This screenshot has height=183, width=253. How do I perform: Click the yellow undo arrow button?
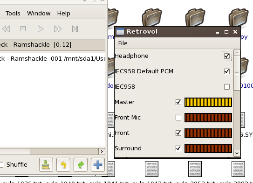coord(63,165)
